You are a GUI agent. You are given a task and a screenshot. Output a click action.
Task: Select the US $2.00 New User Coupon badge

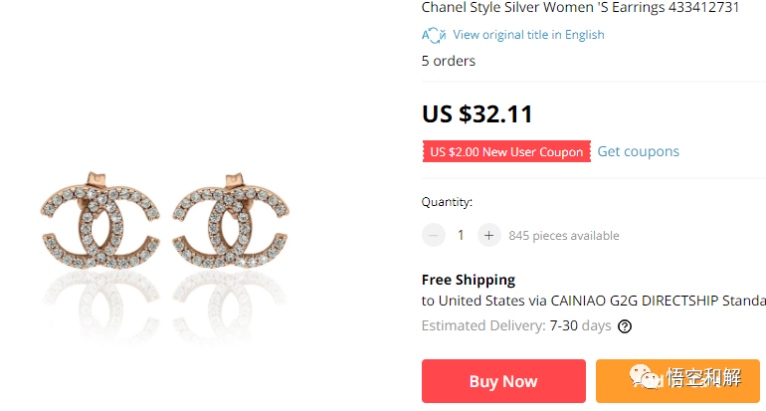tap(506, 152)
